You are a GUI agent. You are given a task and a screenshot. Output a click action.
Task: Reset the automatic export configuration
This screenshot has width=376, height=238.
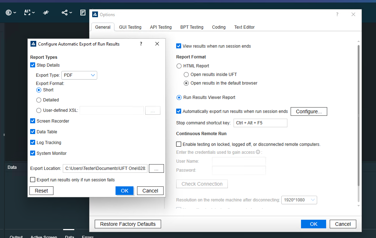pos(41,190)
